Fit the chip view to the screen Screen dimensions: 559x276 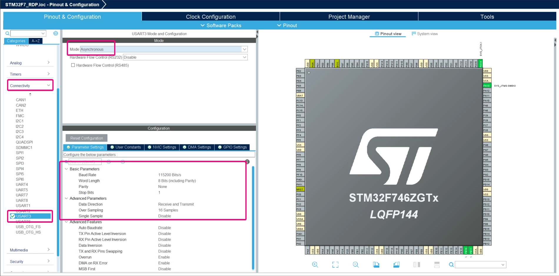[x=335, y=265]
